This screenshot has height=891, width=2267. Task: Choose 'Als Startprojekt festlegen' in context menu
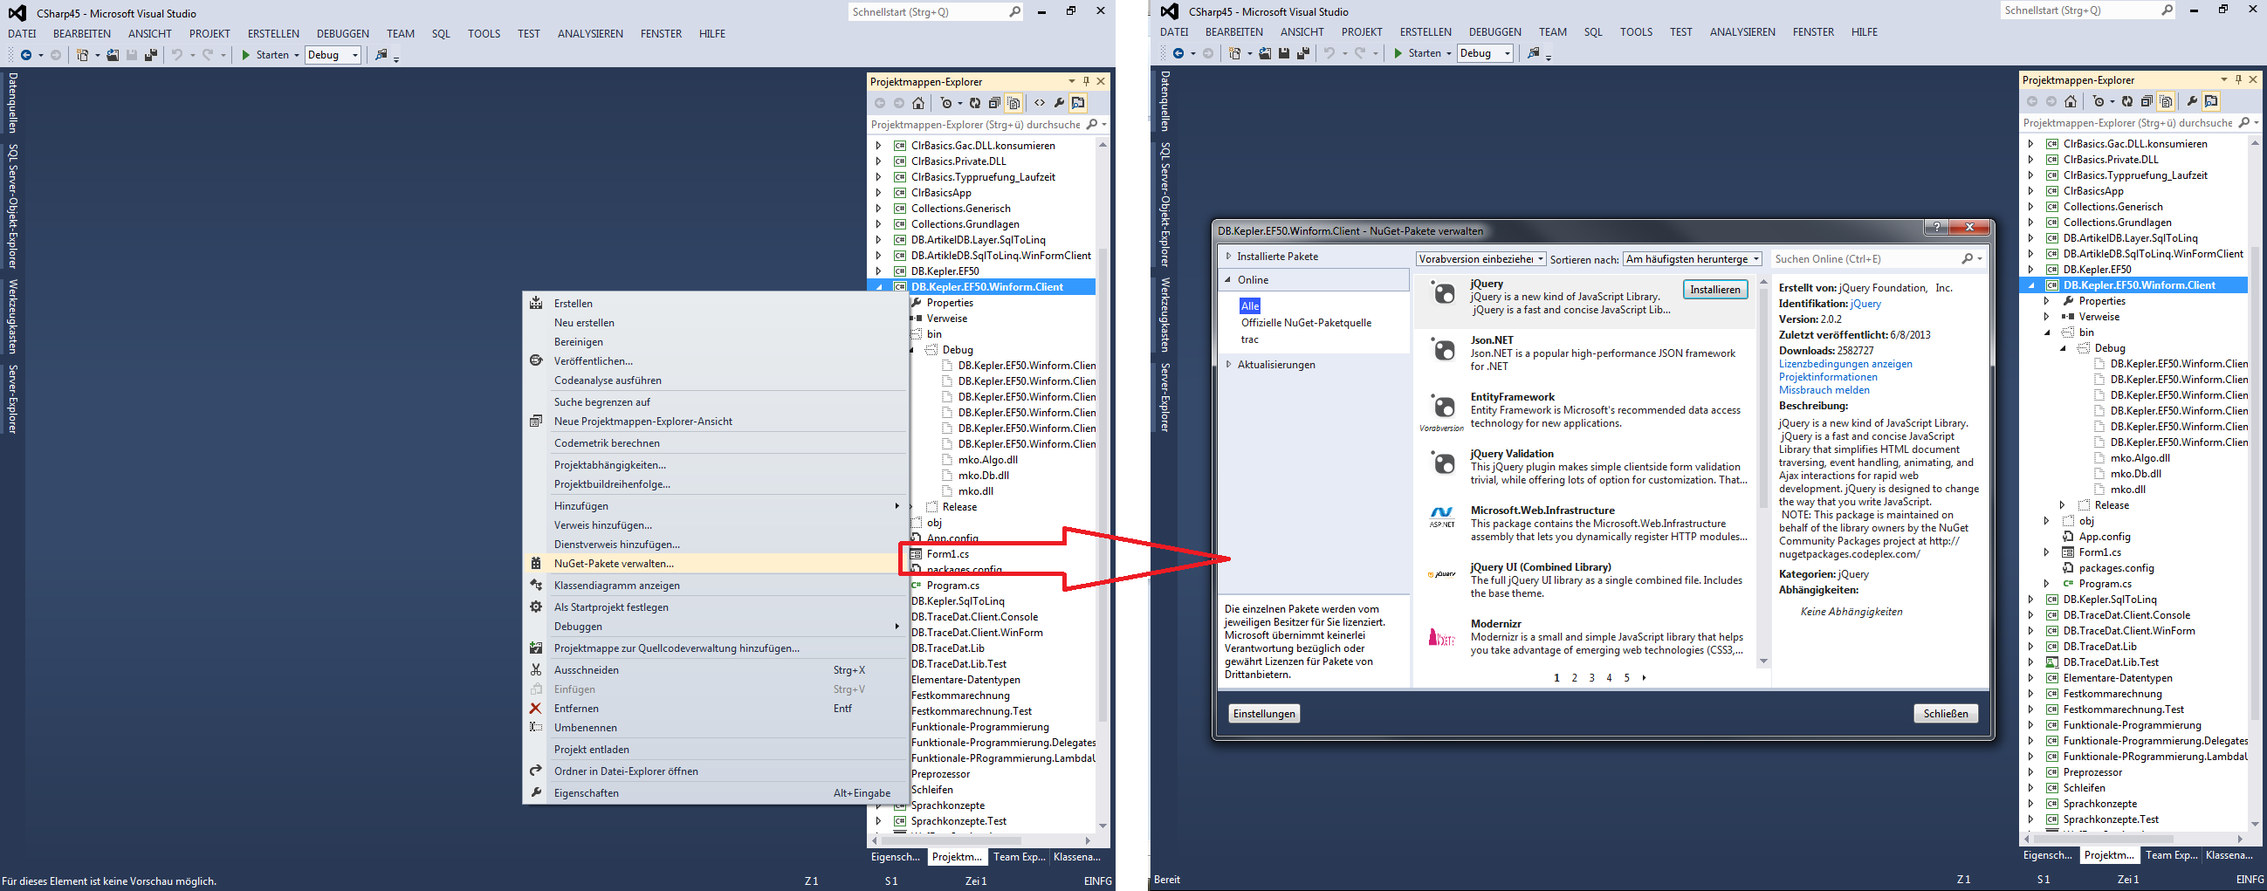pos(715,607)
